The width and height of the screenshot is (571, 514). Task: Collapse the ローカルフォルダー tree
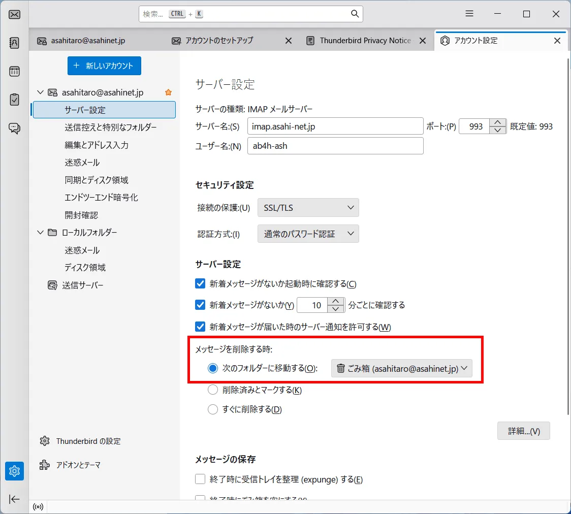[40, 232]
